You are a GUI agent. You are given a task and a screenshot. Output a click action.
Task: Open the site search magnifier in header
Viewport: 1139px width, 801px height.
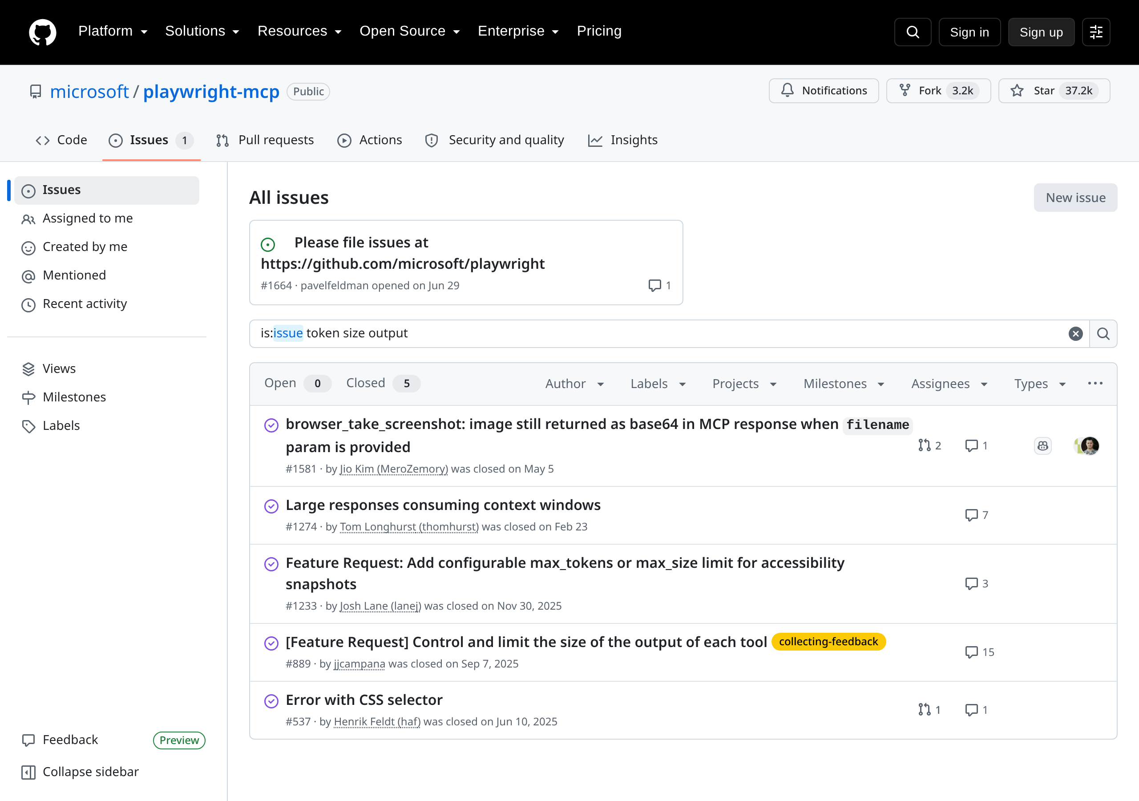pyautogui.click(x=912, y=32)
